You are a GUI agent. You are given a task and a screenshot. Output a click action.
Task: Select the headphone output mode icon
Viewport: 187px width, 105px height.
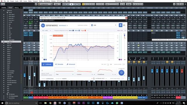point(124,25)
